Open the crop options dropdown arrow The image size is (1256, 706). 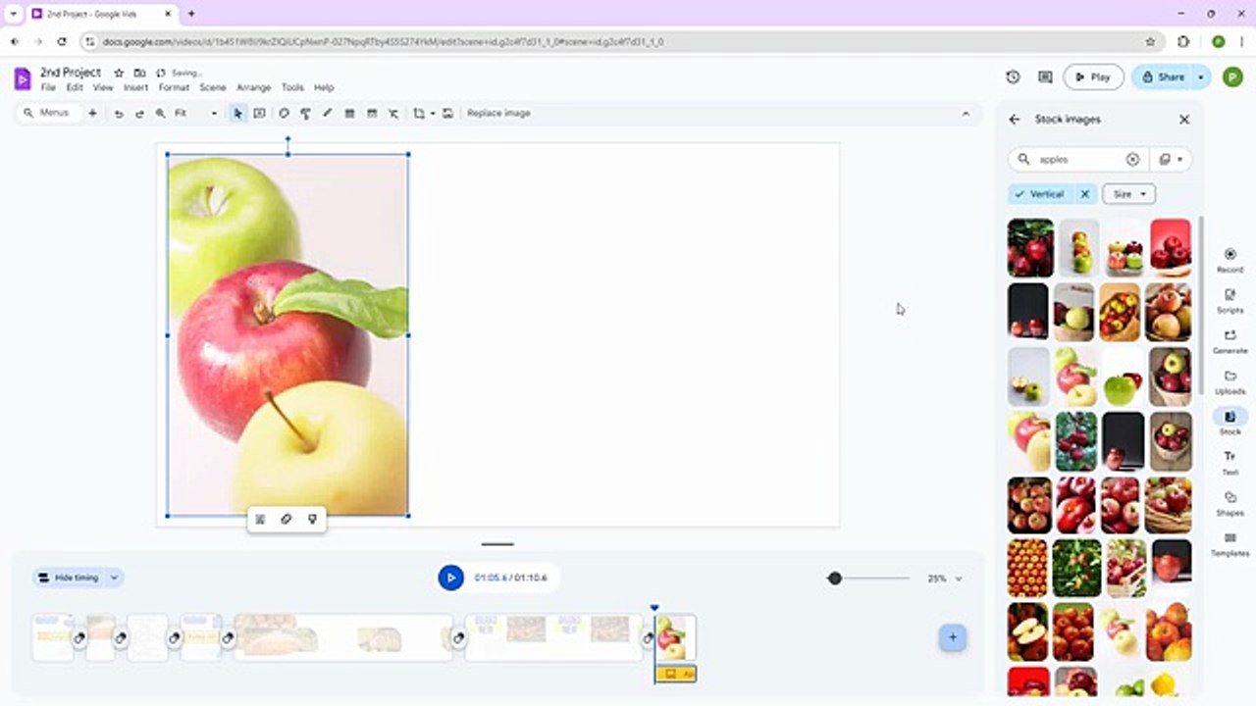pyautogui.click(x=432, y=113)
